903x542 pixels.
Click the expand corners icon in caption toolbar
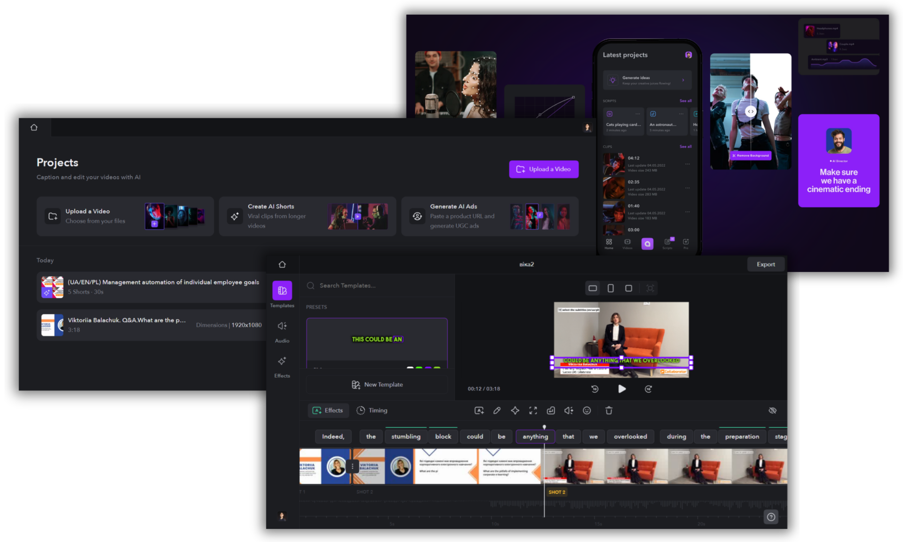pos(533,411)
